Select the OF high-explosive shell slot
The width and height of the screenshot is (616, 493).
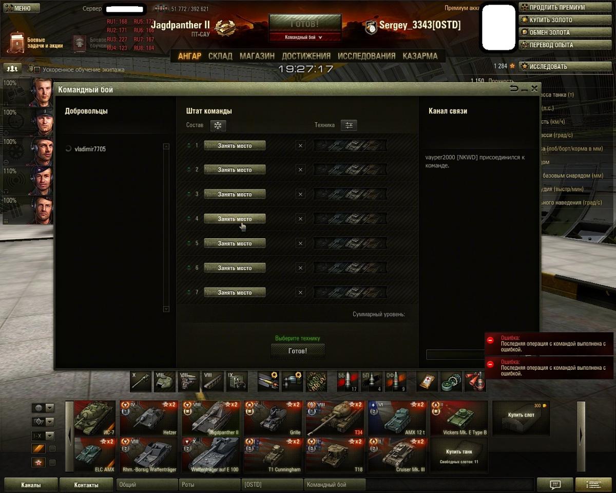click(395, 382)
